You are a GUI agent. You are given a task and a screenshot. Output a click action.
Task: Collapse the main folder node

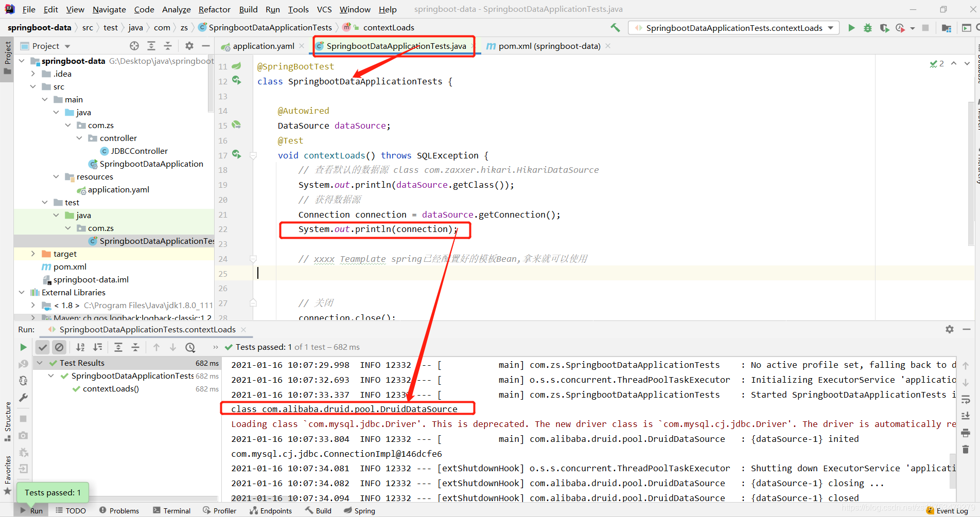(x=45, y=99)
